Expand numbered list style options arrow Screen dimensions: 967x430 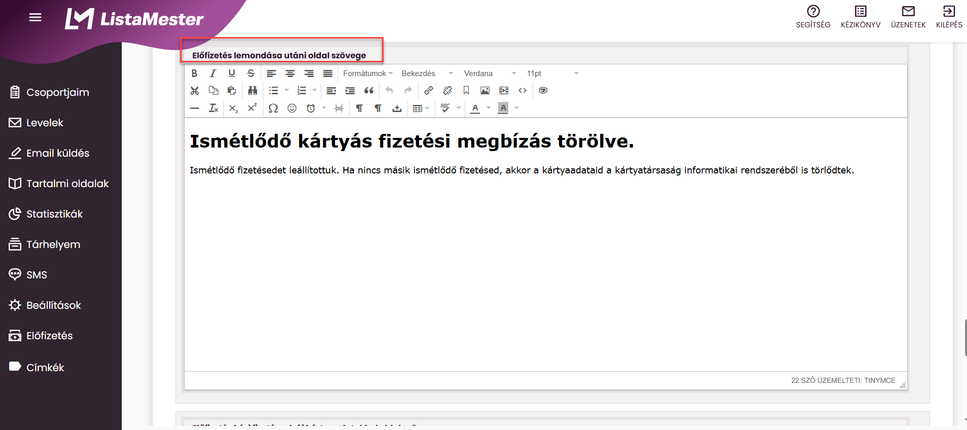click(x=315, y=91)
